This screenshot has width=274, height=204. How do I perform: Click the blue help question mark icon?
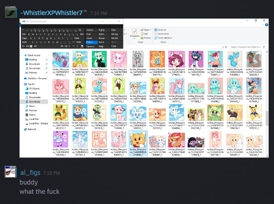click(x=266, y=25)
